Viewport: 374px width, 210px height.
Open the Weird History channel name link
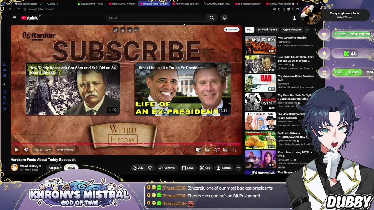(x=29, y=166)
